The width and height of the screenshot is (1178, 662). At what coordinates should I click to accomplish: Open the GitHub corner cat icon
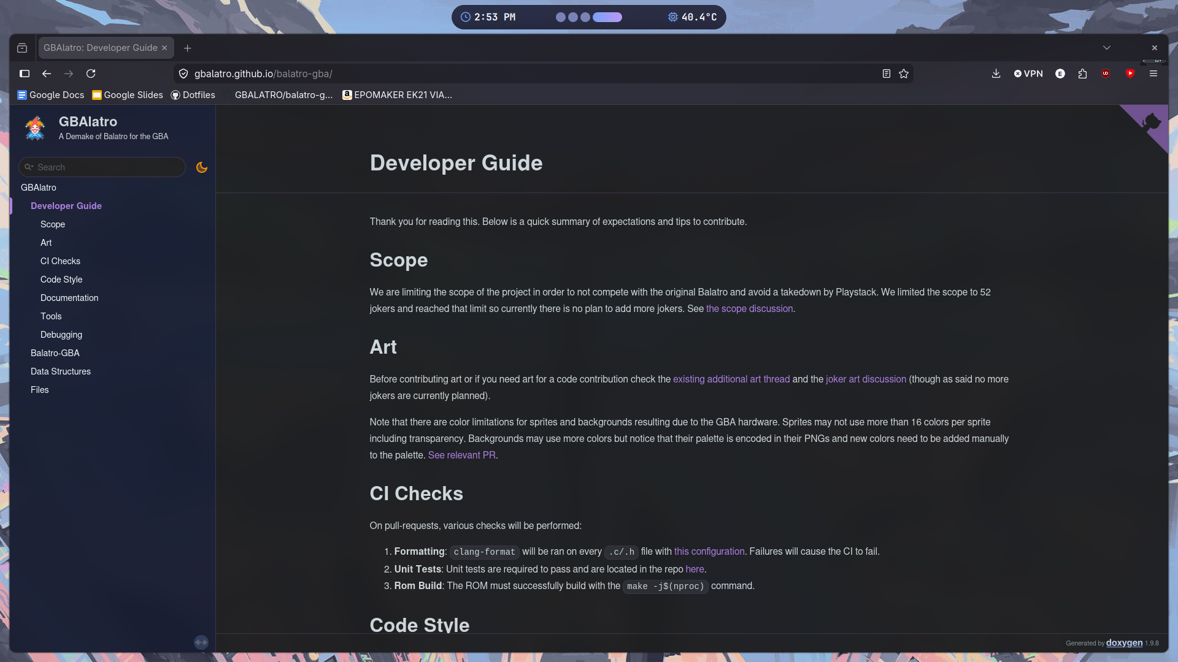1151,122
